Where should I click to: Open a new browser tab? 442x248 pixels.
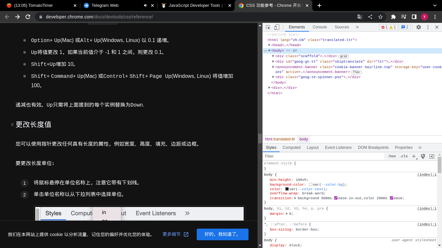319,5
